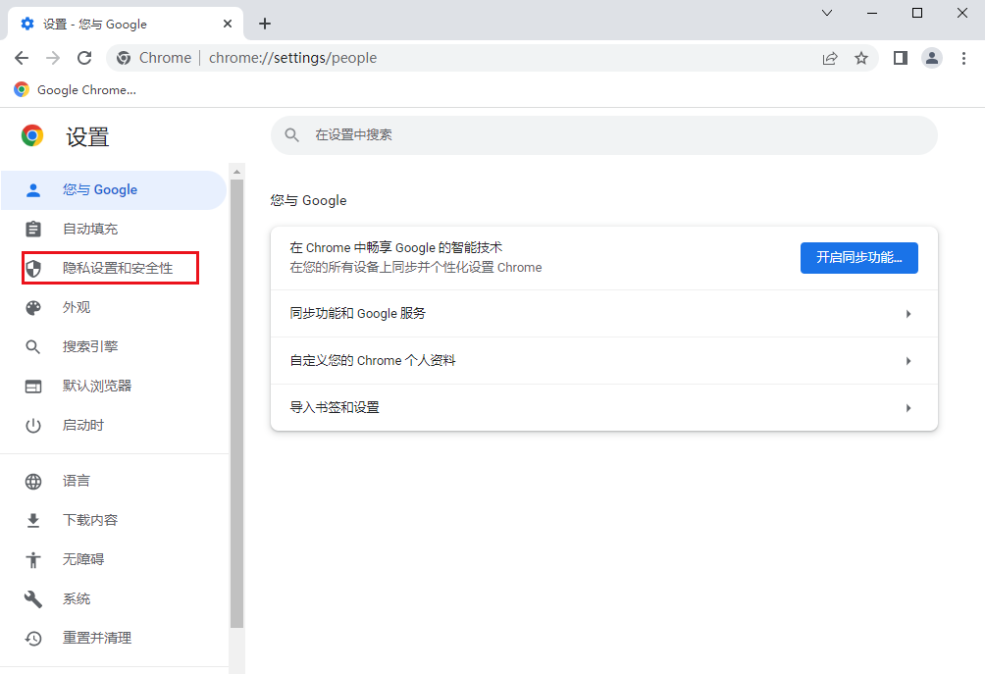Open 重置并清理 reset settings
The width and height of the screenshot is (985, 674).
[x=113, y=639]
